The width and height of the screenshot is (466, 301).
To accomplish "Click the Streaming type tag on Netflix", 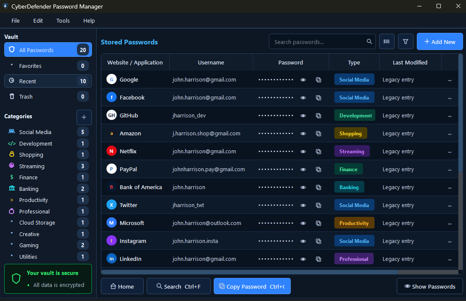I will point(352,151).
